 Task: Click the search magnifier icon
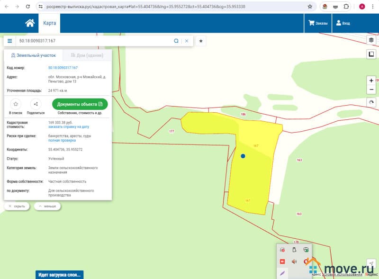pyautogui.click(x=176, y=41)
